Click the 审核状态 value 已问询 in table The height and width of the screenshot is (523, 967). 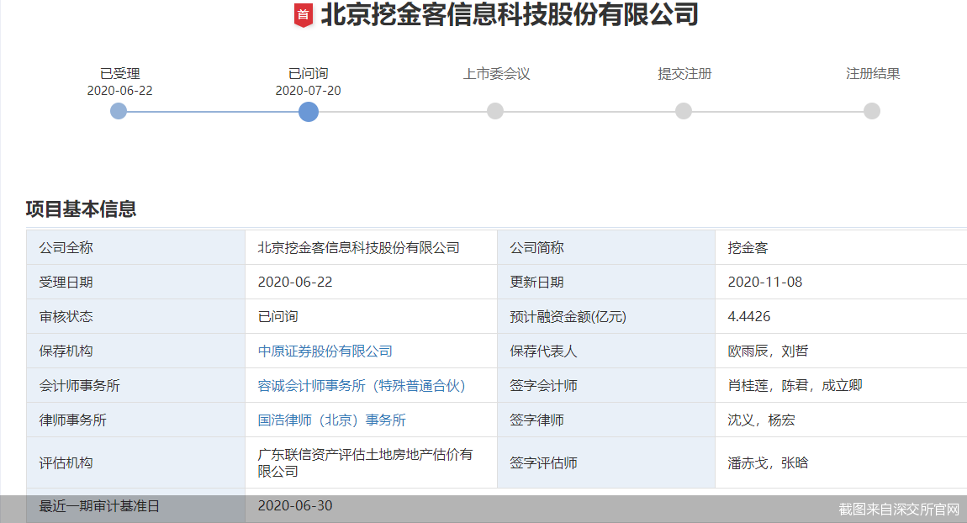(277, 316)
